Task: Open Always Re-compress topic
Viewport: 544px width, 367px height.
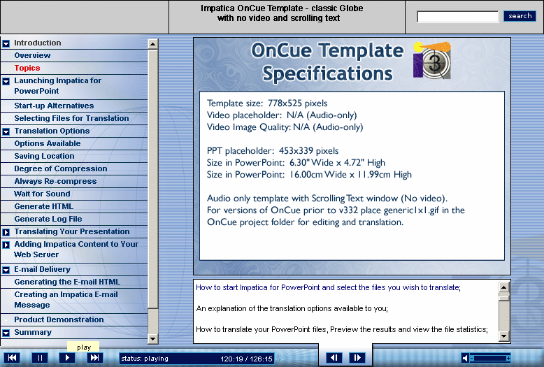Action: click(55, 181)
